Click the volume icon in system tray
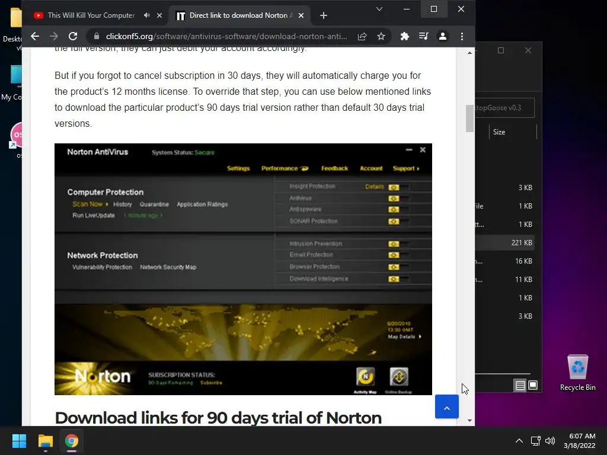Viewport: 607px width, 455px height. coord(550,441)
